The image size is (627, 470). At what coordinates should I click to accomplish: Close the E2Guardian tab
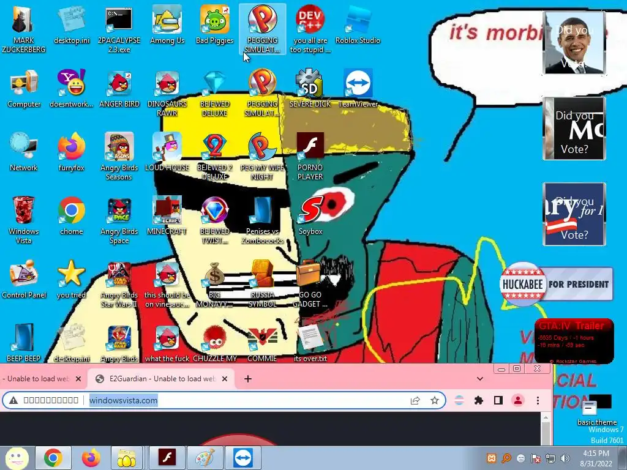tap(225, 378)
